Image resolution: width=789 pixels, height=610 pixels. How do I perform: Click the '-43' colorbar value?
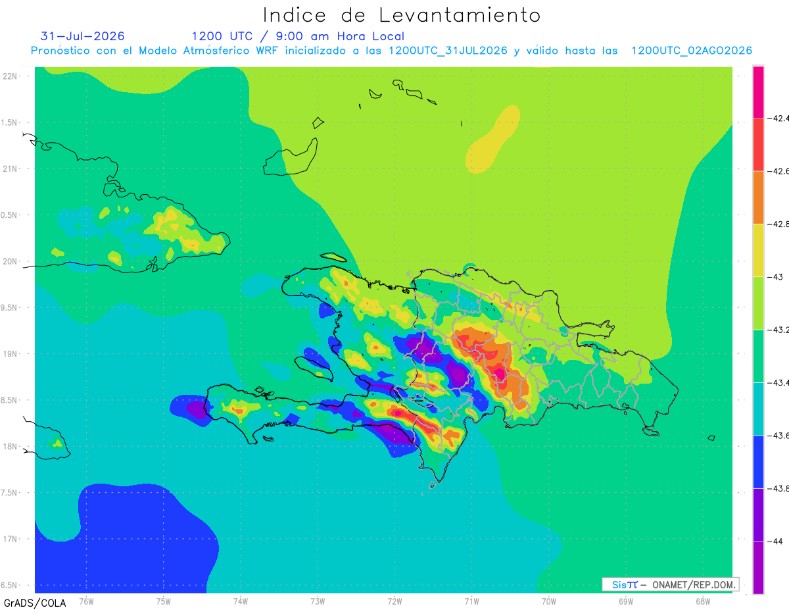[776, 277]
